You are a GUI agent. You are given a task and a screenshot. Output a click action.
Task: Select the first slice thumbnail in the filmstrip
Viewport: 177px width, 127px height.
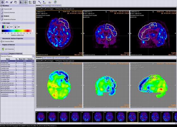pyautogui.click(x=41, y=117)
